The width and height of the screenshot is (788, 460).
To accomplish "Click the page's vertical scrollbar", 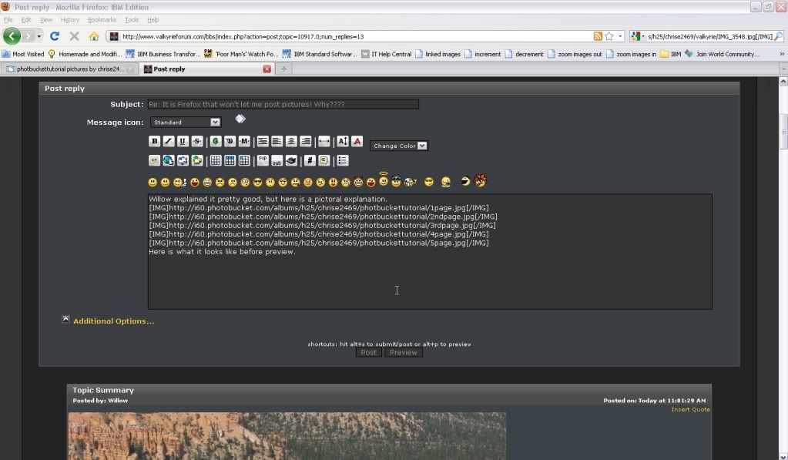I will pyautogui.click(x=783, y=267).
